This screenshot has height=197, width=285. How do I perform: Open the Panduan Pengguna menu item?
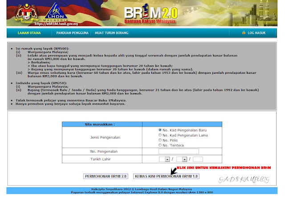point(72,33)
